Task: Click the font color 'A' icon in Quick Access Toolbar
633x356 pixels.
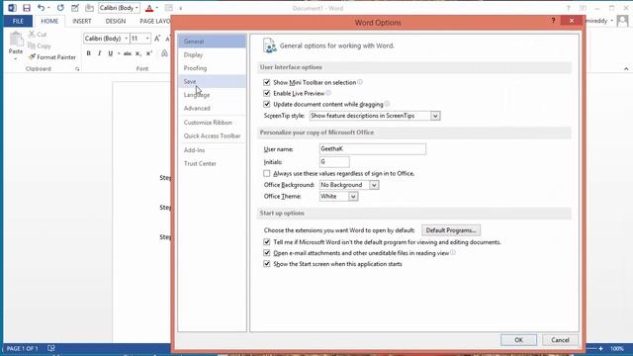Action: click(149, 8)
